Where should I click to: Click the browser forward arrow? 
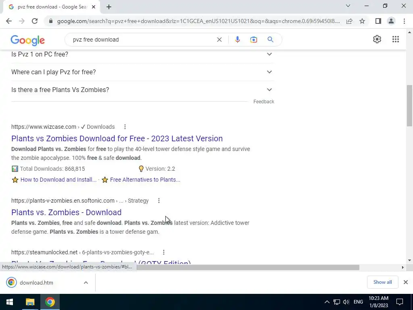point(22,21)
